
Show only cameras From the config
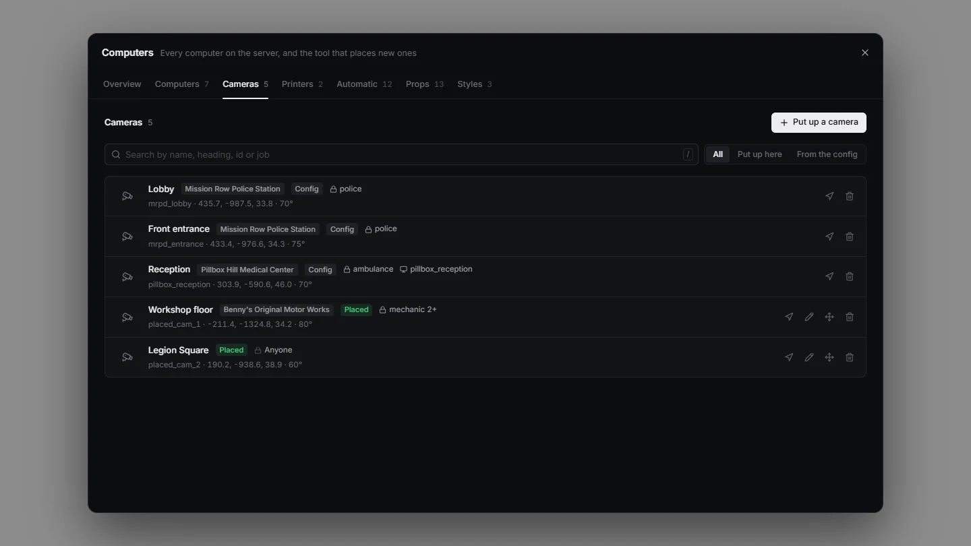(827, 154)
